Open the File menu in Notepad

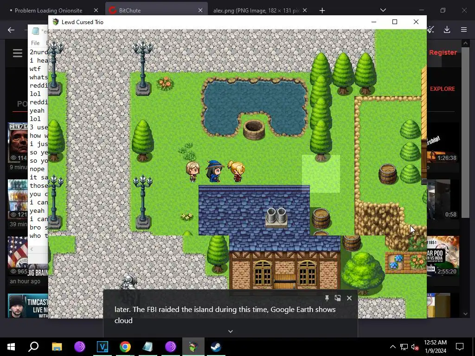[35, 43]
